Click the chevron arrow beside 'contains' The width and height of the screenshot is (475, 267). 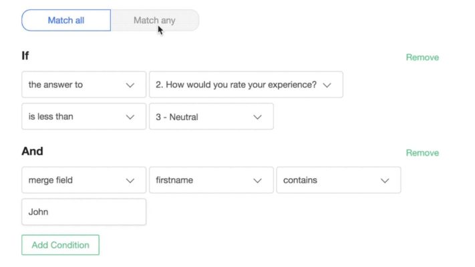pos(385,181)
